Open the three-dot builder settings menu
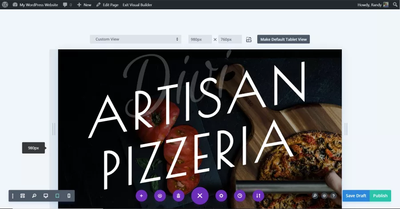The image size is (400, 209). pyautogui.click(x=13, y=196)
